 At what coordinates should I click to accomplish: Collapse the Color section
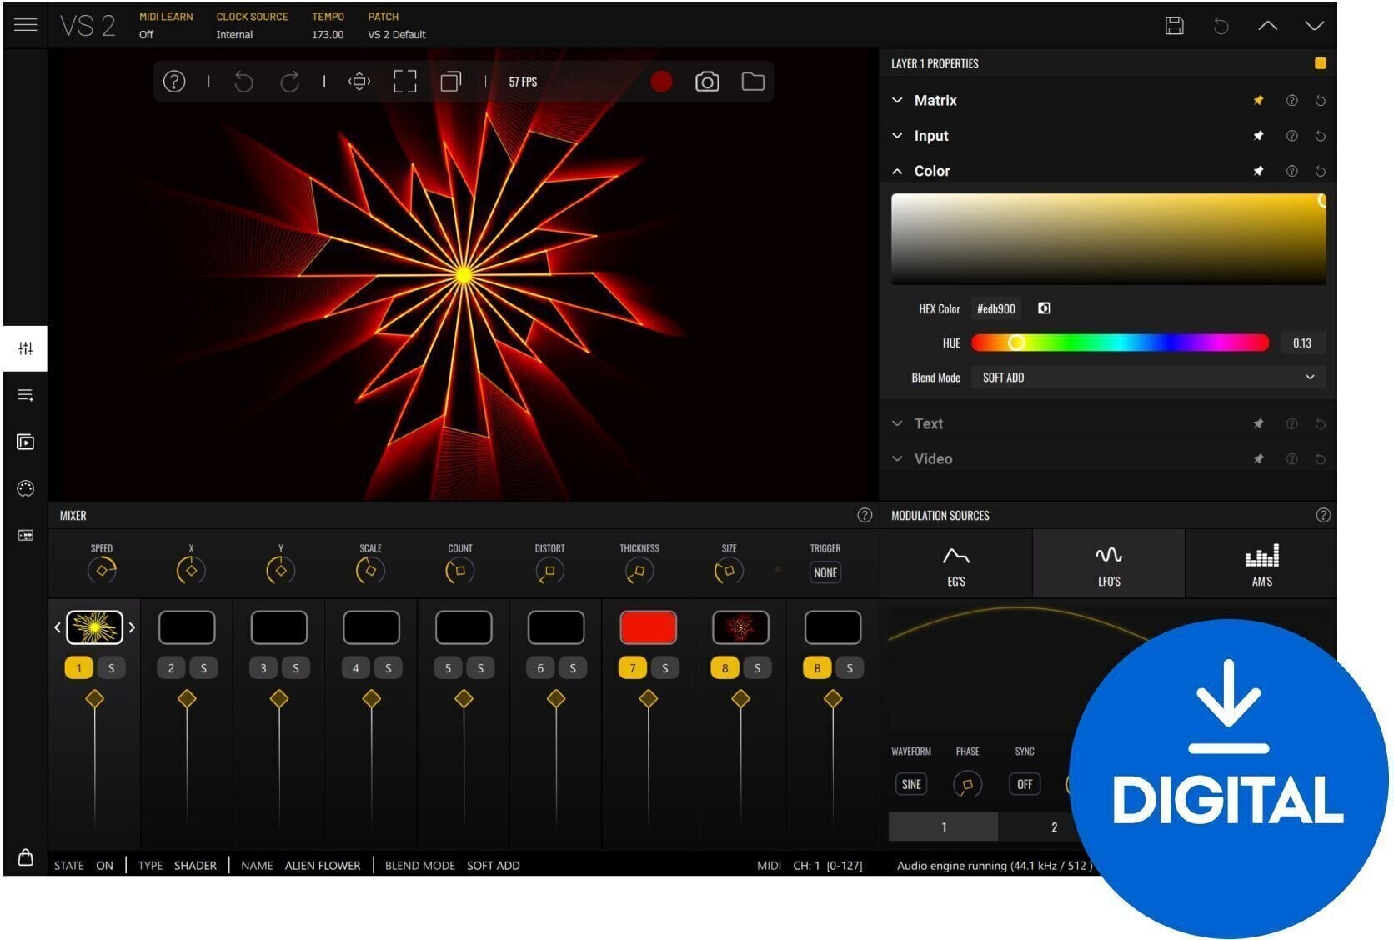[897, 171]
